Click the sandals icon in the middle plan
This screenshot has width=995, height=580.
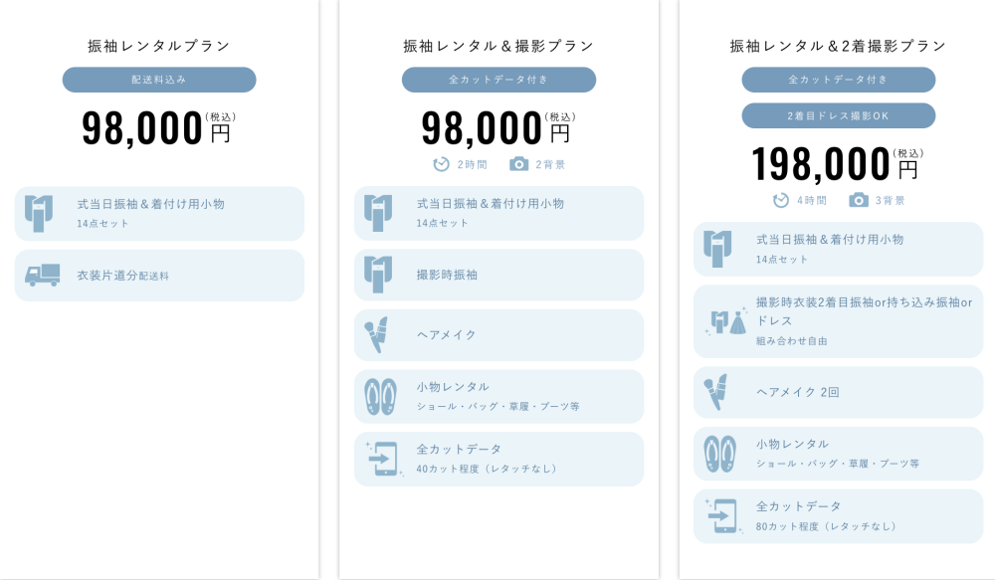click(x=379, y=396)
